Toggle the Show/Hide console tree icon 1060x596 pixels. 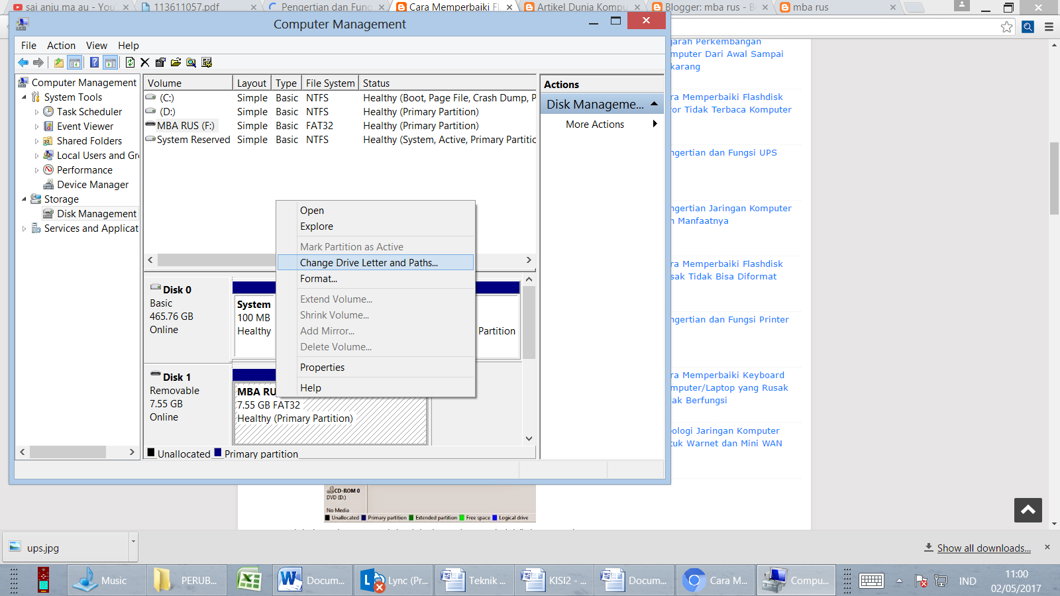point(75,62)
